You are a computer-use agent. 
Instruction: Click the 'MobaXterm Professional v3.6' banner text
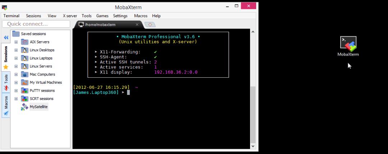(158, 37)
